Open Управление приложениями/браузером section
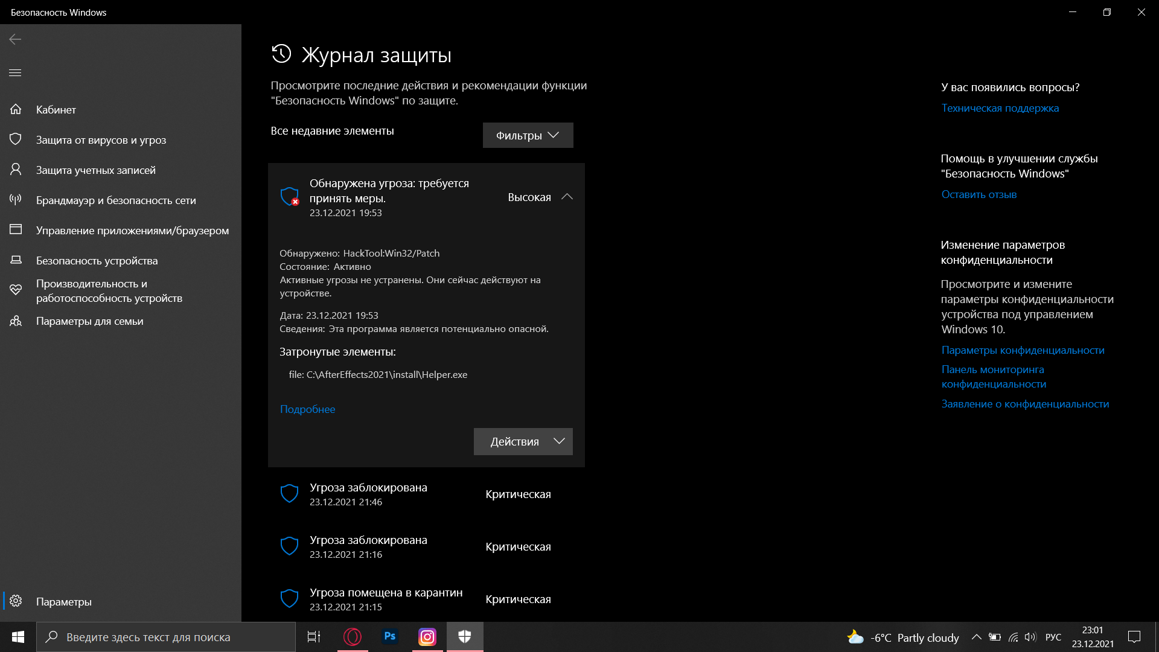Screen dimensions: 1159x652 coord(132,231)
